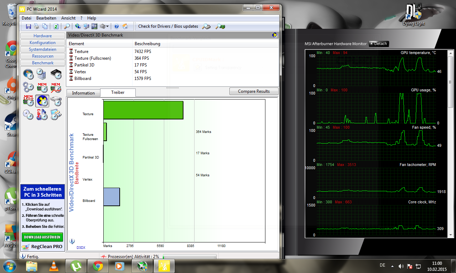Click the globe with monitor toolbar icon
Image resolution: width=456 pixels, height=273 pixels.
[x=78, y=26]
